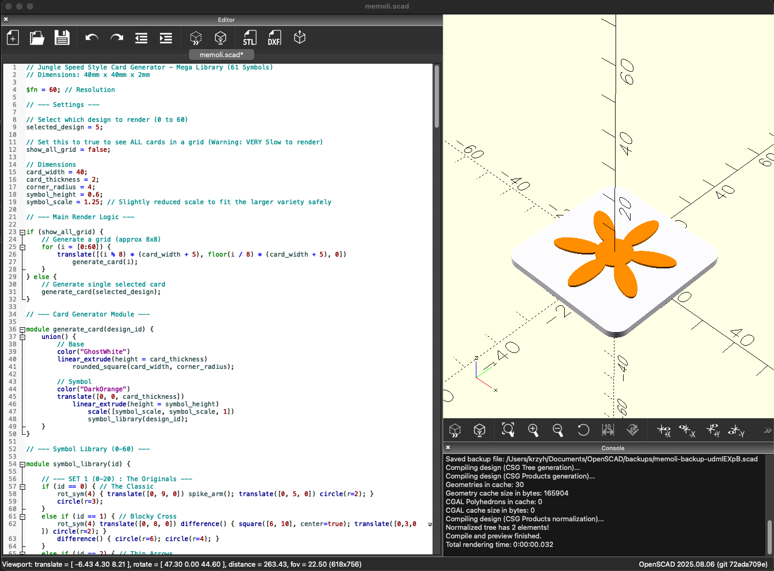Export the design as STL
The width and height of the screenshot is (774, 571).
[249, 38]
